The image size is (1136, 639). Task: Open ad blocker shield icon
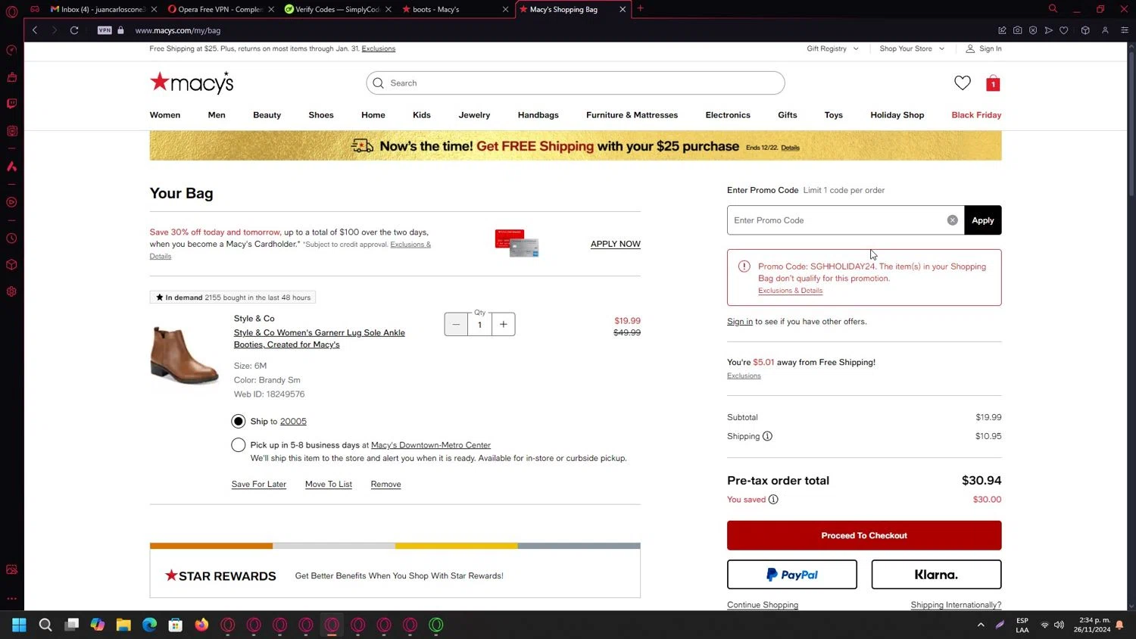click(x=1032, y=30)
